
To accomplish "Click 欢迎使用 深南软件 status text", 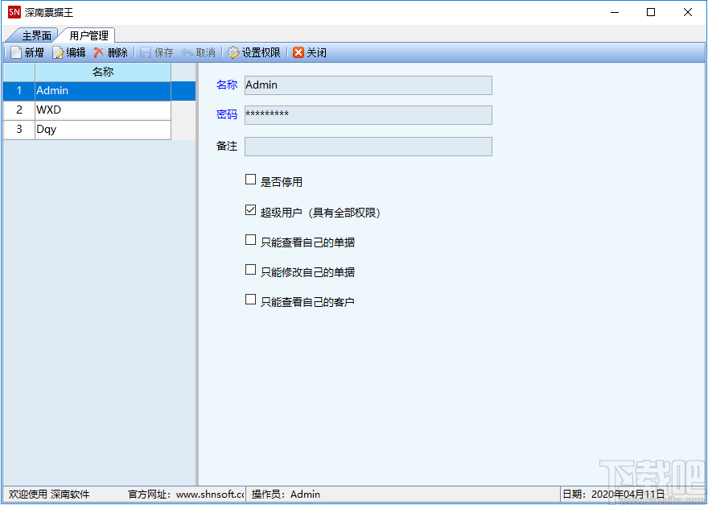I will (x=49, y=495).
